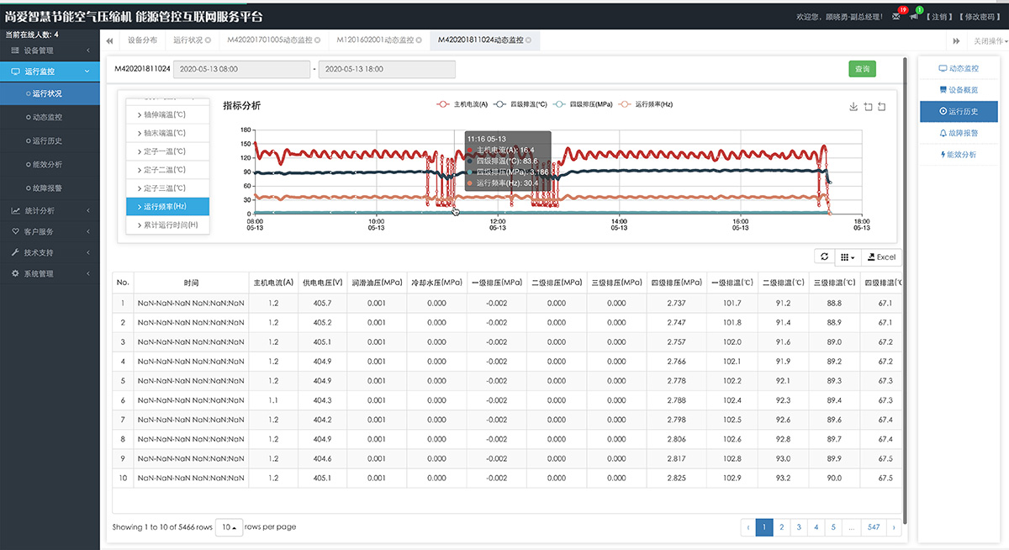The image size is (1009, 550).
Task: Collapse 运行监控 sidebar menu
Action: pos(50,72)
